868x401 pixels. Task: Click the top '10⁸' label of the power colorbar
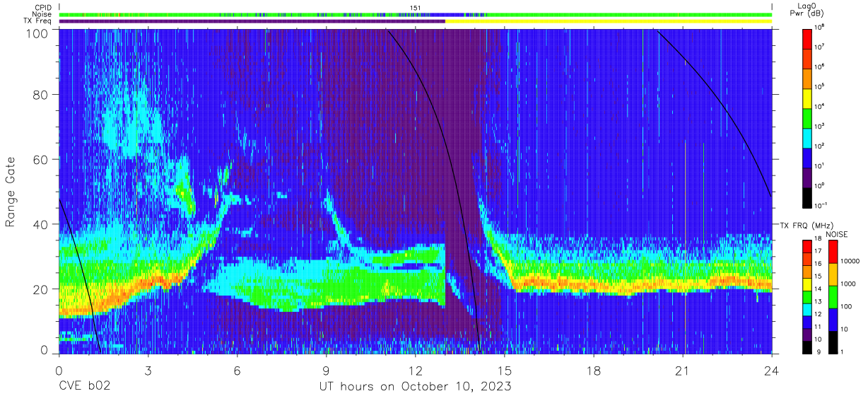click(821, 27)
